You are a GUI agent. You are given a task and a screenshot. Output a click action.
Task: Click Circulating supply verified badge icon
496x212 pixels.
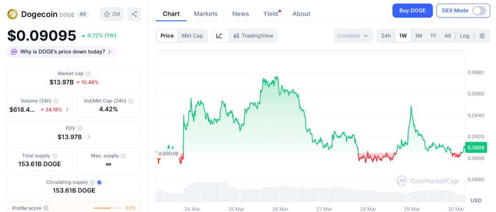pos(99,182)
